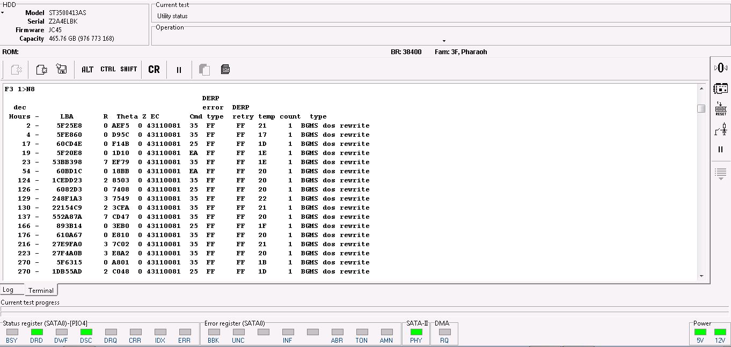Toggle the CTRL key modifier
The height and width of the screenshot is (347, 731).
click(108, 69)
